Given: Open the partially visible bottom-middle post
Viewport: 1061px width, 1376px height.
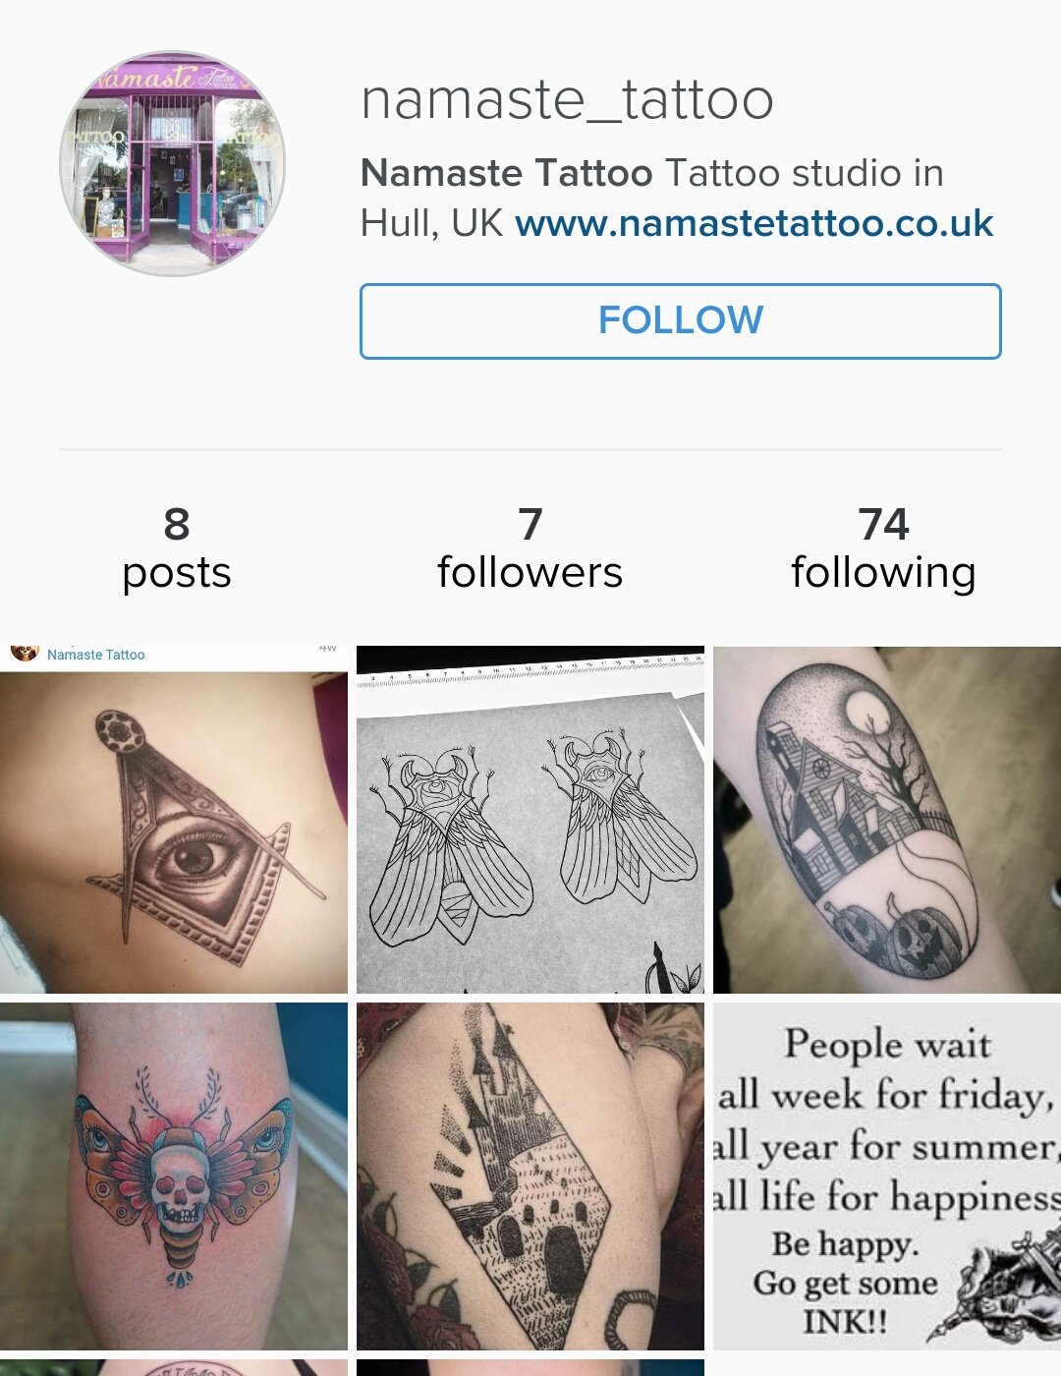Looking at the screenshot, I should pyautogui.click(x=530, y=1367).
